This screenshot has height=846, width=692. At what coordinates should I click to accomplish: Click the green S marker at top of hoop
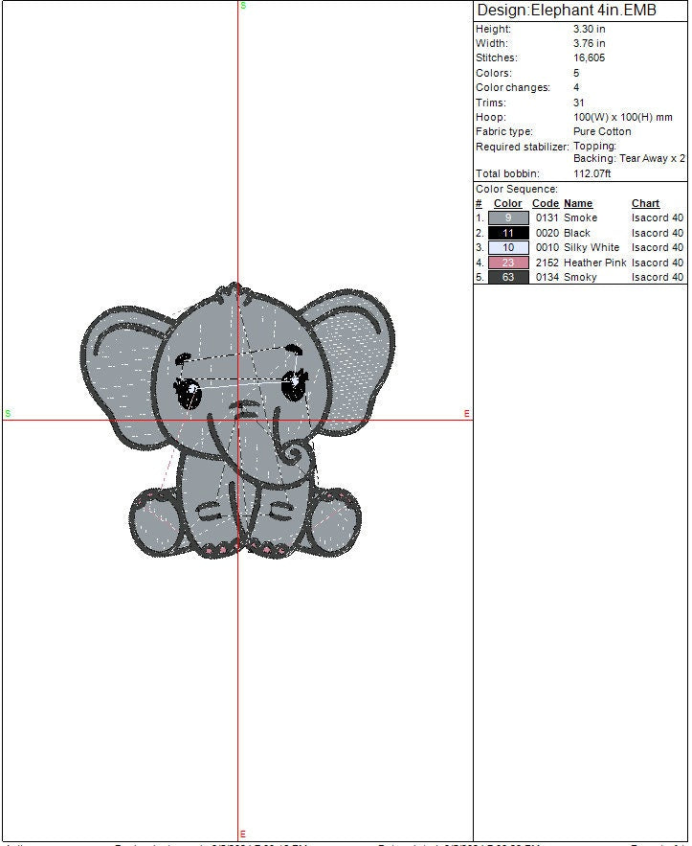[242, 6]
